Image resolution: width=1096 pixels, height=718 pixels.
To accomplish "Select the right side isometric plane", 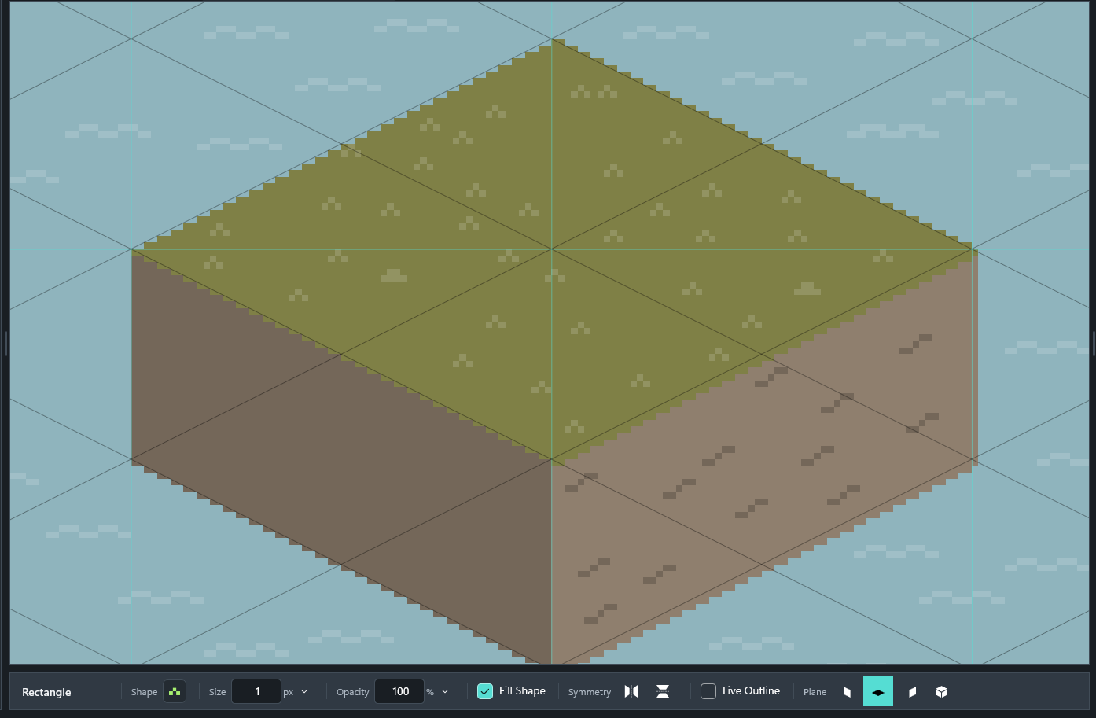I will coord(912,692).
